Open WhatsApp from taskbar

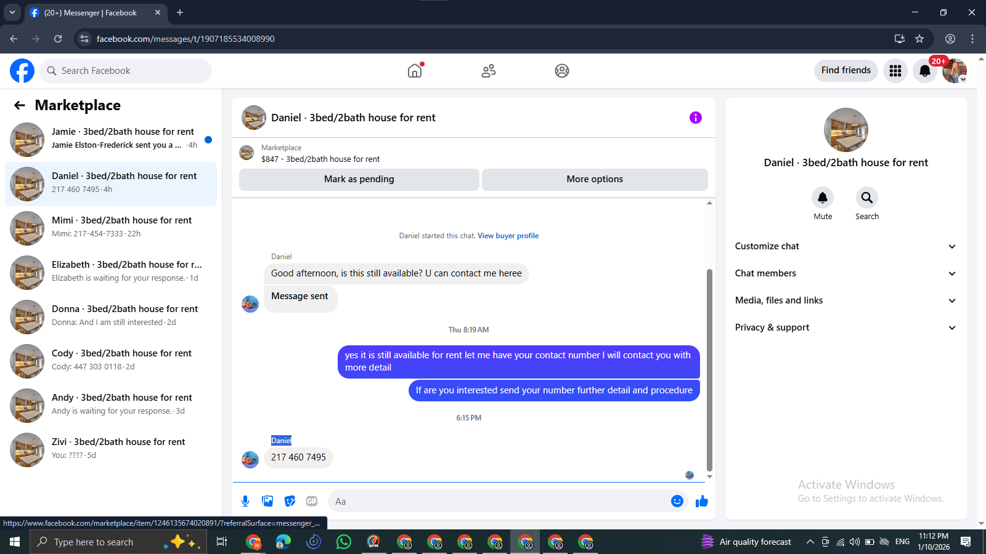click(x=344, y=542)
